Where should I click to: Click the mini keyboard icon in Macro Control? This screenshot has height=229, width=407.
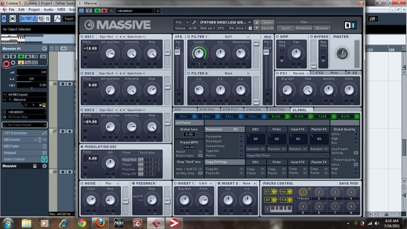point(280,209)
